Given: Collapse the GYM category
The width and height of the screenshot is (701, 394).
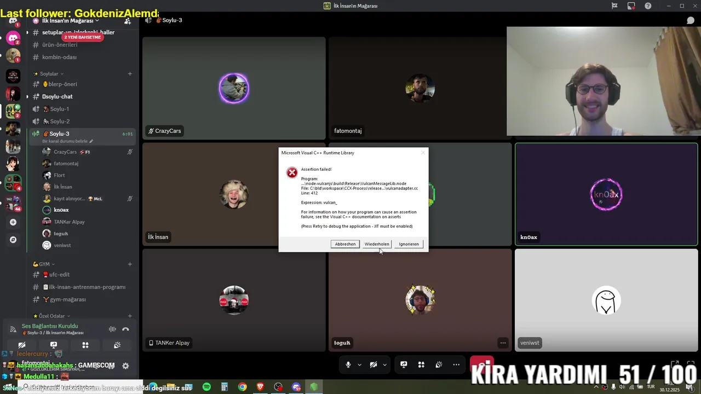Looking at the screenshot, I should click(x=44, y=264).
